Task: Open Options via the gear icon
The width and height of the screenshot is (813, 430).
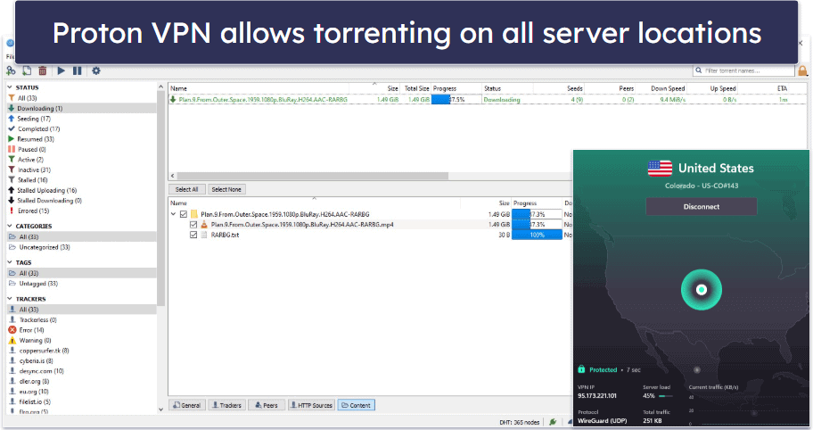Action: tap(96, 70)
